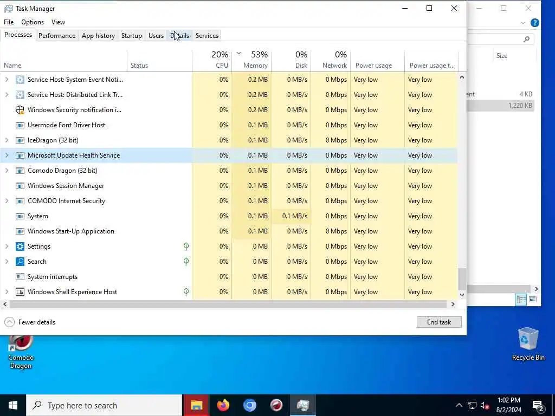This screenshot has height=416, width=555.
Task: Click the Search row suspended leaf icon
Action: 186,262
